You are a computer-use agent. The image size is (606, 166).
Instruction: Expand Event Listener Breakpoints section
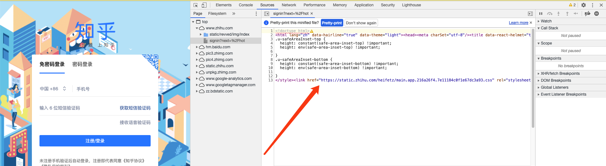(571, 94)
